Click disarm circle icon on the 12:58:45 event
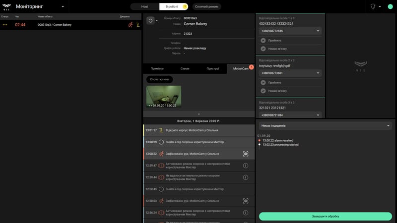The width and height of the screenshot is (397, 223). click(x=161, y=189)
